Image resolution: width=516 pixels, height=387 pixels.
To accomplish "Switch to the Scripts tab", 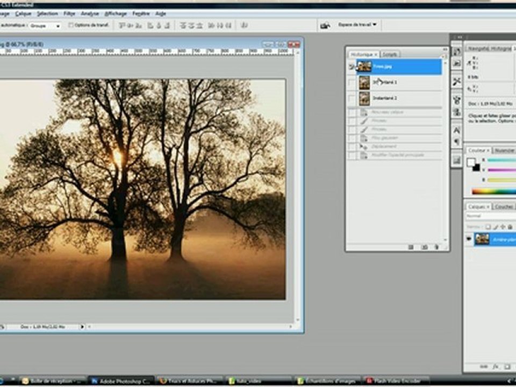I will 390,54.
